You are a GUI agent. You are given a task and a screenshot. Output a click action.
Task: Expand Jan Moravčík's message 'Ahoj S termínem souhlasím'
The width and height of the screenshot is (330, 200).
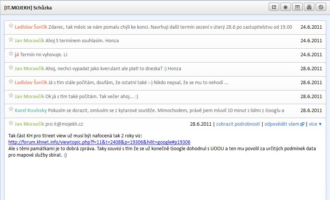tap(165, 41)
